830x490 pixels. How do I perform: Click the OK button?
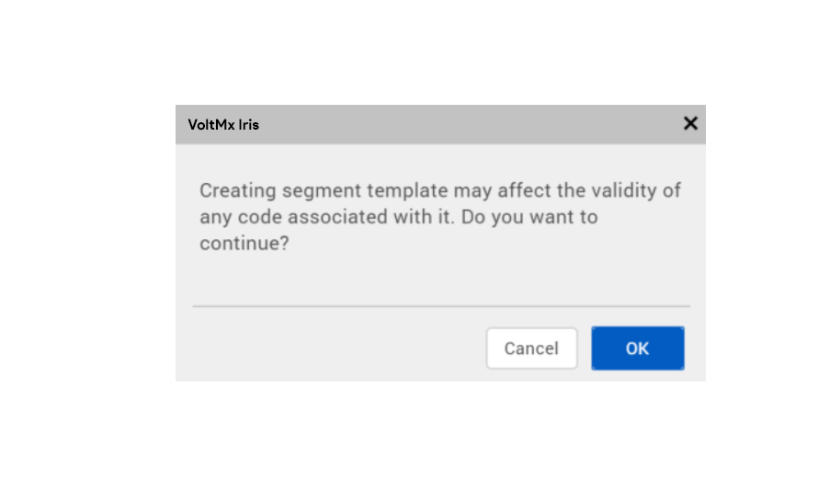(637, 348)
